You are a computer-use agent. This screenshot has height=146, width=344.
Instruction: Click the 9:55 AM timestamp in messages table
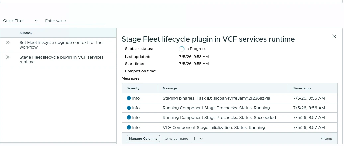coord(309,98)
